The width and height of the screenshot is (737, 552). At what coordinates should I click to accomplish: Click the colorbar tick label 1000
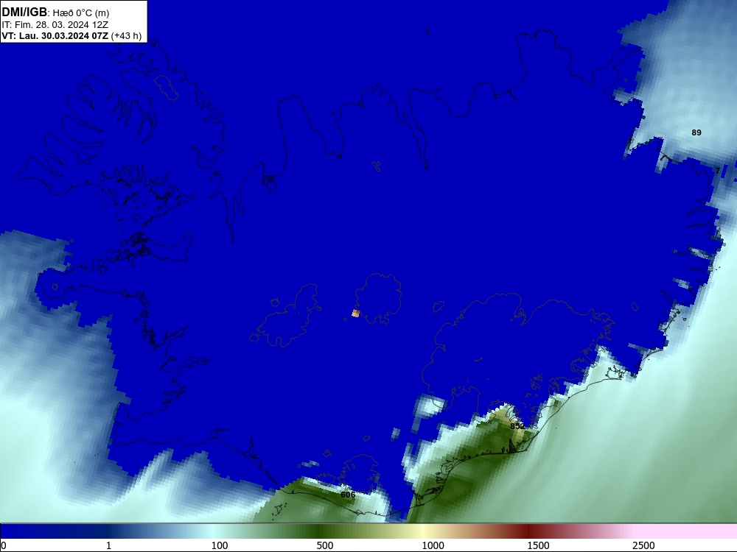coord(433,545)
